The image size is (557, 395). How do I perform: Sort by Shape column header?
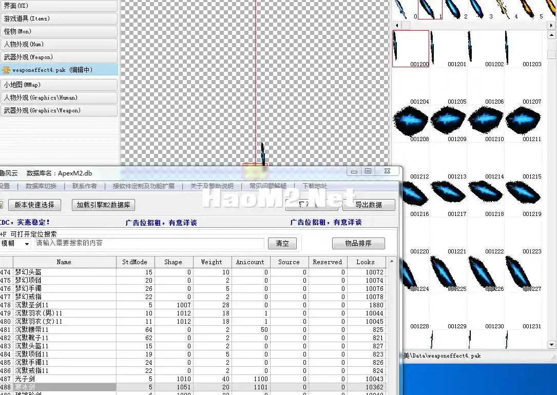click(174, 262)
